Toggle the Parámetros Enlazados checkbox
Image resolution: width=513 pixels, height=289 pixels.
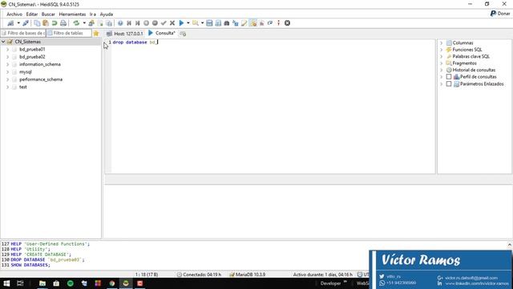[x=449, y=83]
